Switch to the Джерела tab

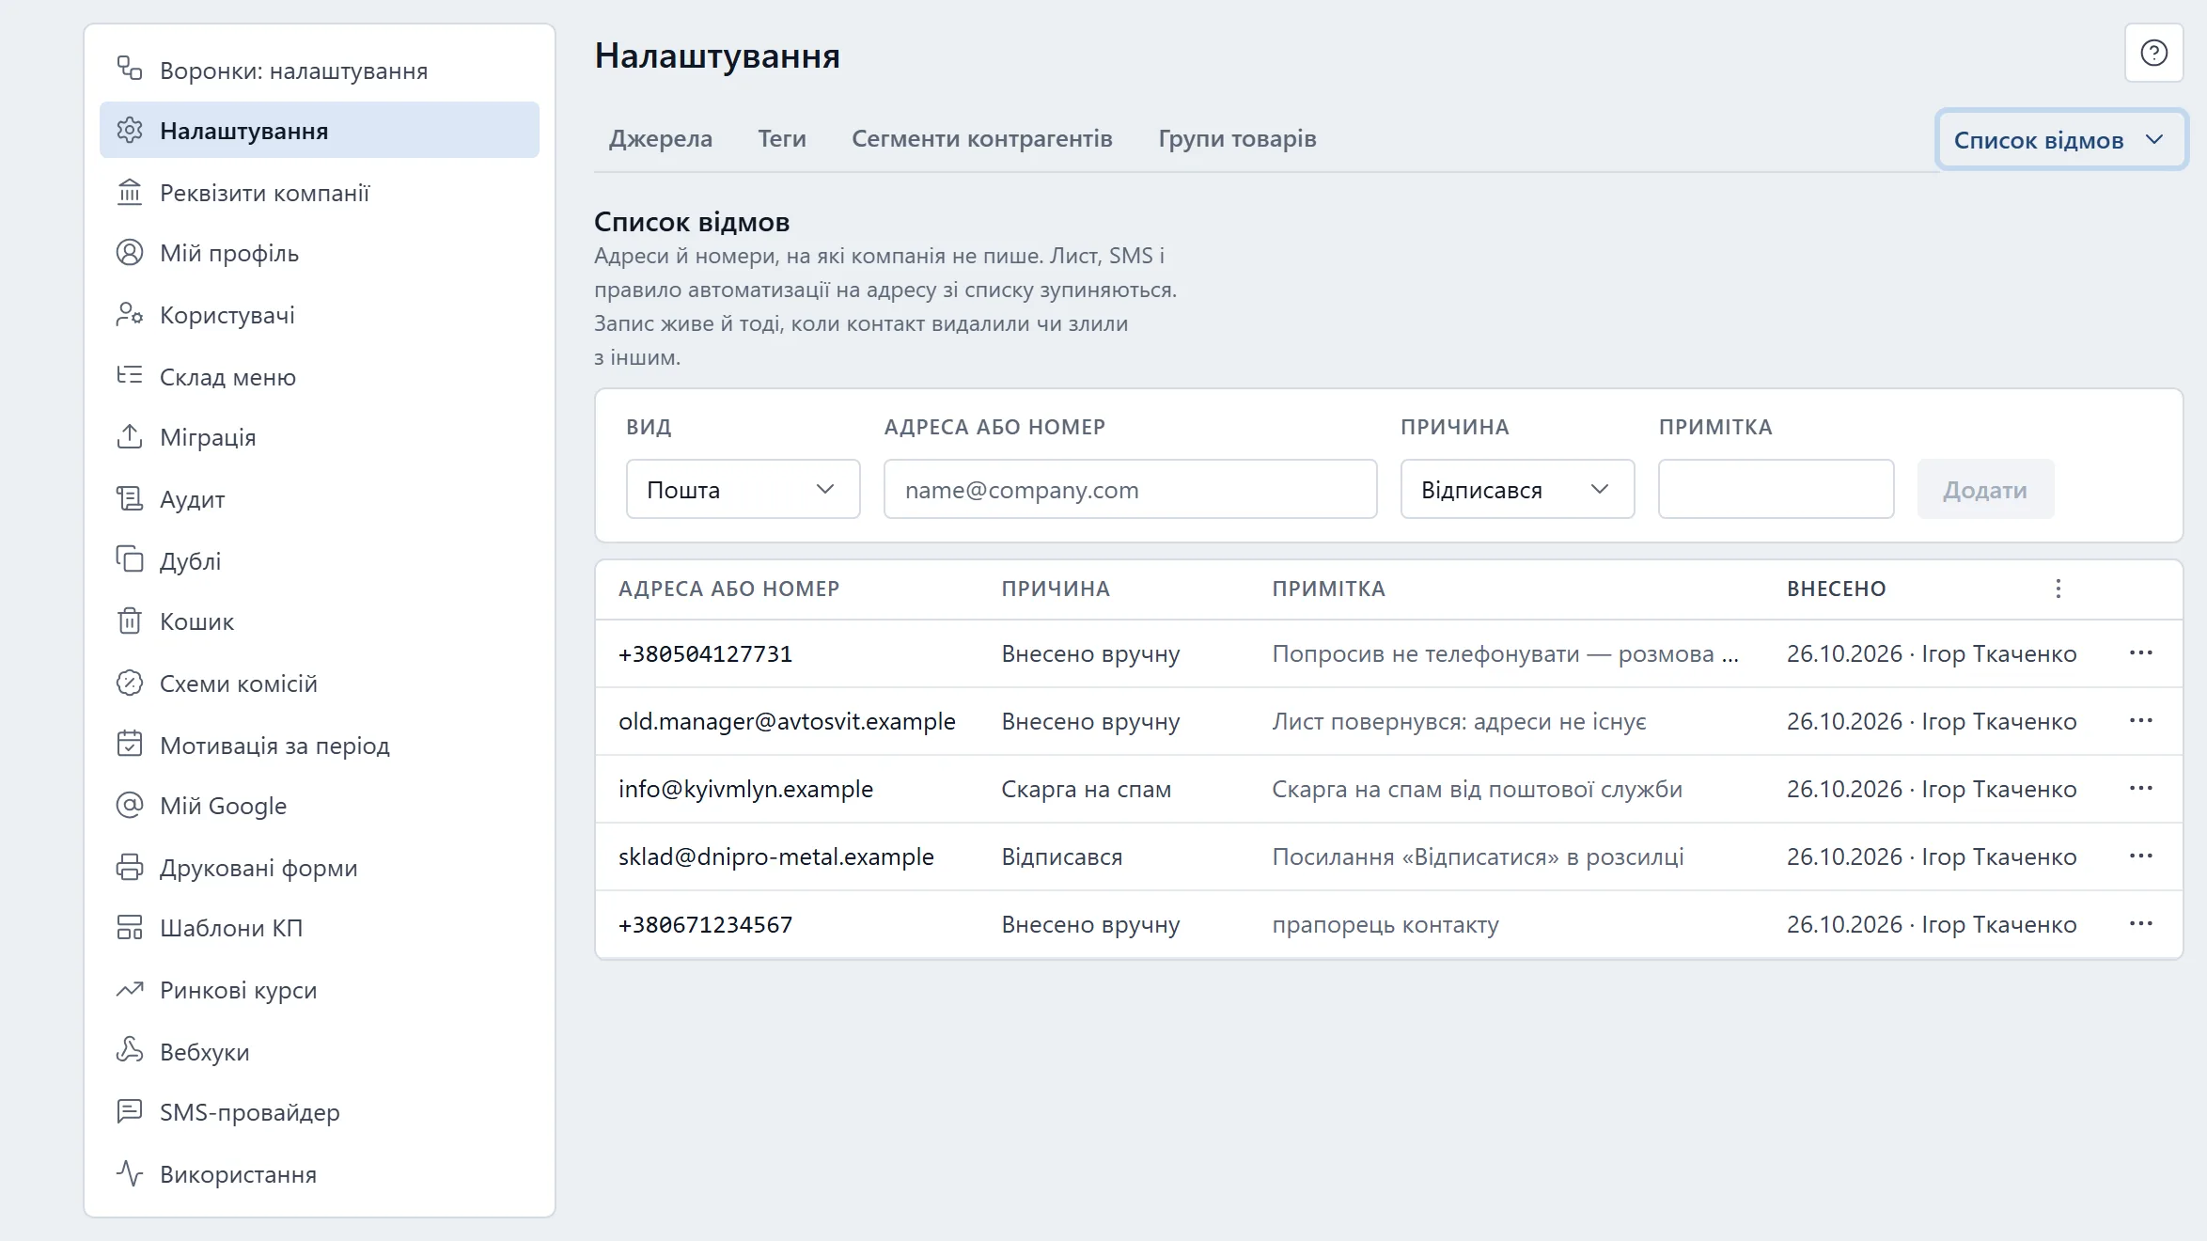pos(661,138)
